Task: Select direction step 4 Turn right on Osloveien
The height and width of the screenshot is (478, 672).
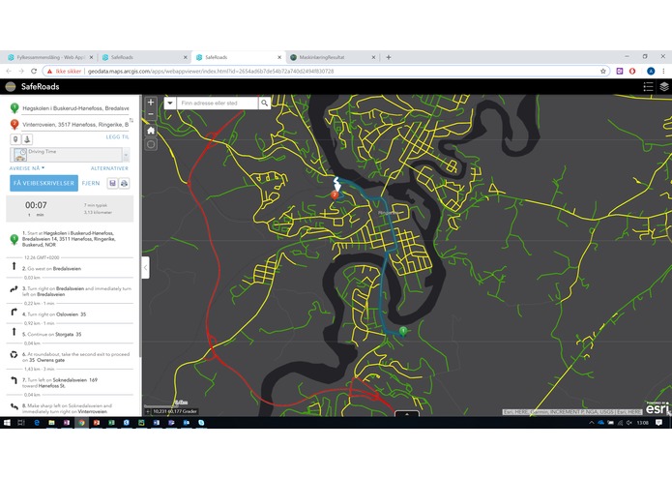Action: coord(70,314)
